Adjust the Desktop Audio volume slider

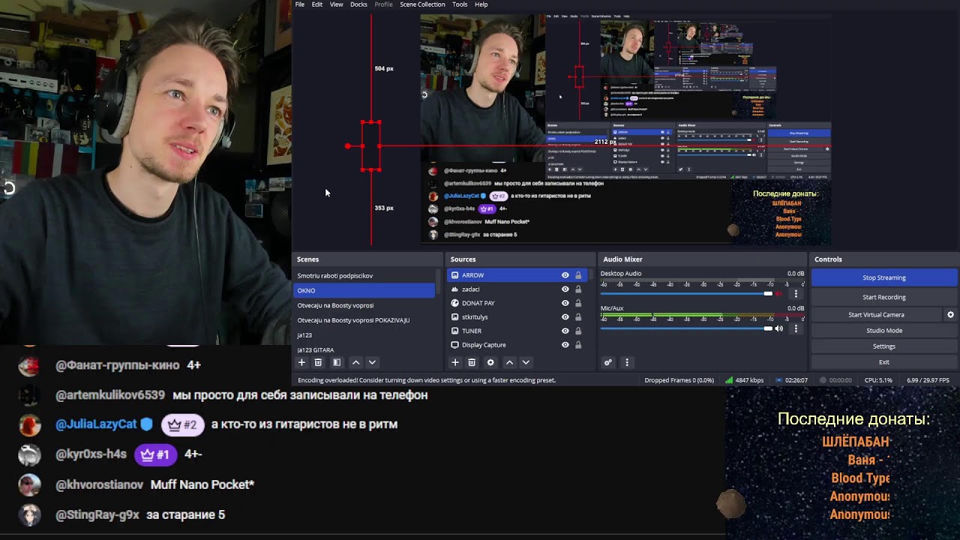(x=686, y=294)
